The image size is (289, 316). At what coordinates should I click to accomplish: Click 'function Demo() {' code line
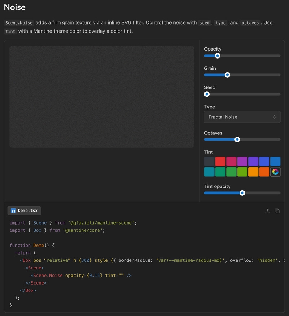click(32, 245)
